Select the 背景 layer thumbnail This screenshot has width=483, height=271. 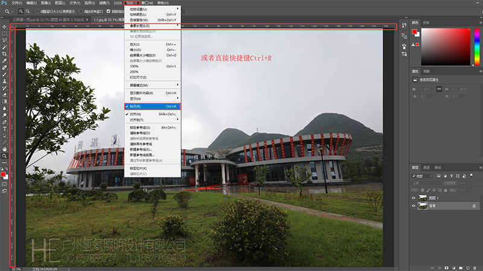tap(423, 206)
